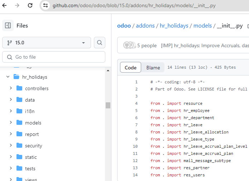This screenshot has width=249, height=181.
Task: Click 'hr_leave_allocation' on code line 8
Action: click(x=206, y=132)
